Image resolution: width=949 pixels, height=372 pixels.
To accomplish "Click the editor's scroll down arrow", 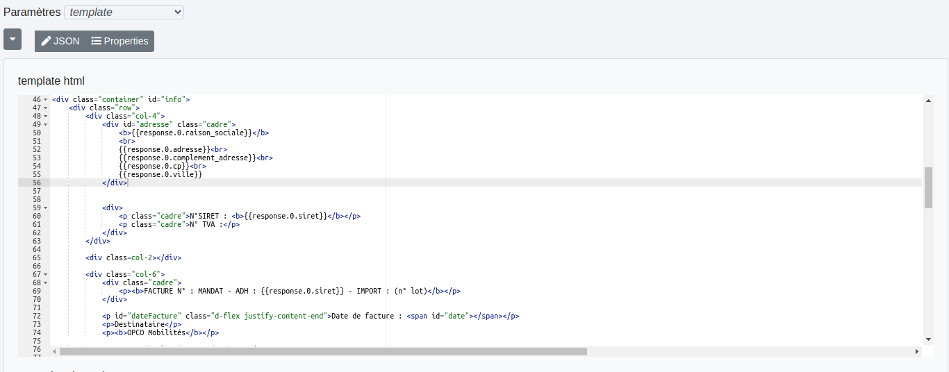I will (x=928, y=339).
